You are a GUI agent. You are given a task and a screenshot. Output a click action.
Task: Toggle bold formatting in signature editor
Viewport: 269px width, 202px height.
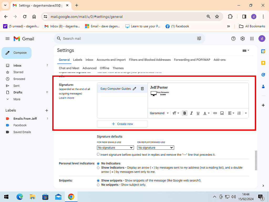[x=185, y=113]
